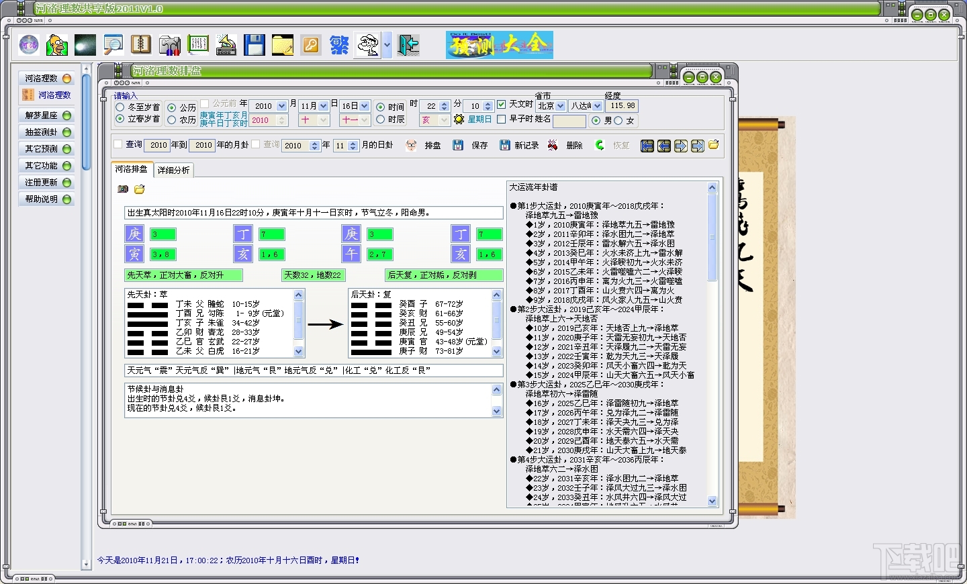
Task: Click hour 22 spinner field
Action: 435,106
